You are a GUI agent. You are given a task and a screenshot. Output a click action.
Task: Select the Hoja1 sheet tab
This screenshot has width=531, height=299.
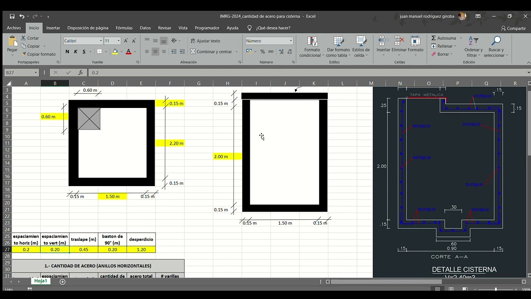pyautogui.click(x=41, y=281)
